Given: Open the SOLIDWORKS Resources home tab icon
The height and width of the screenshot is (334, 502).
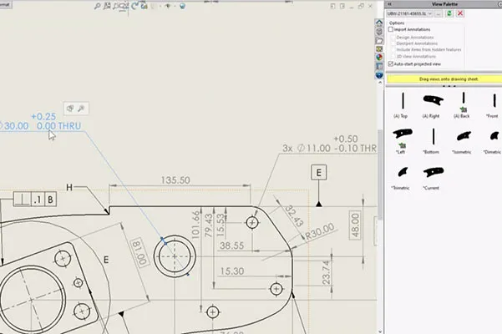Looking at the screenshot, I should 379,23.
